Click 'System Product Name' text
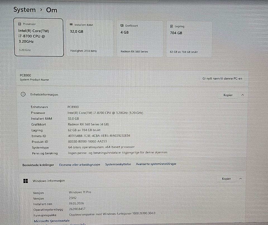Viewport: 268px width, 225px height. pyautogui.click(x=34, y=80)
